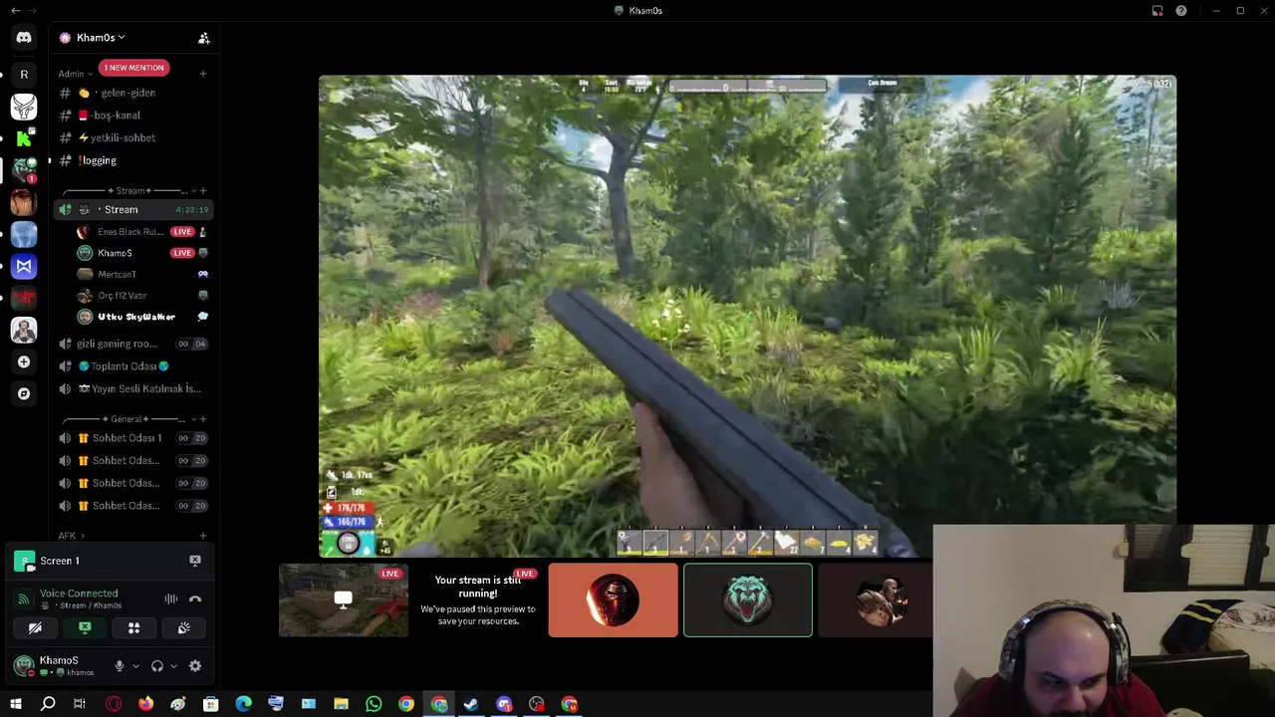Open Windows Start menu
This screenshot has height=717, width=1275.
point(16,704)
